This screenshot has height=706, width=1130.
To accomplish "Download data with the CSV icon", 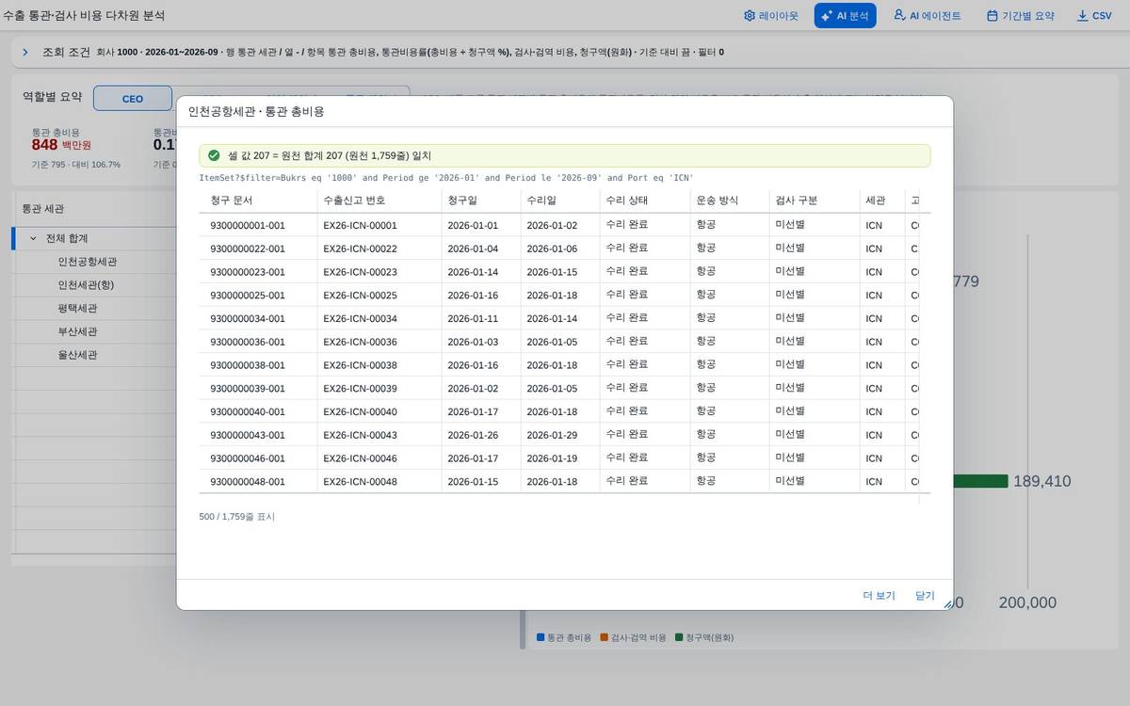I will pyautogui.click(x=1082, y=16).
